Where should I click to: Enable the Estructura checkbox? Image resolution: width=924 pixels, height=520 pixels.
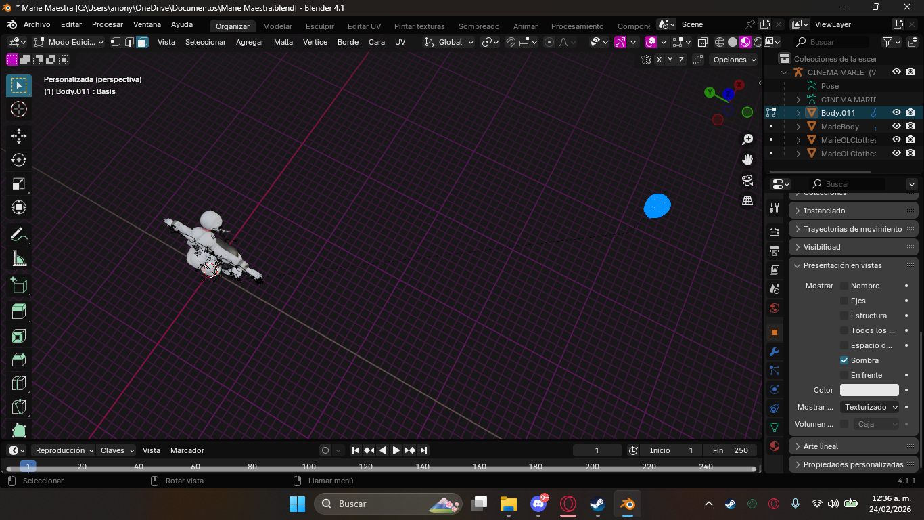pyautogui.click(x=844, y=316)
